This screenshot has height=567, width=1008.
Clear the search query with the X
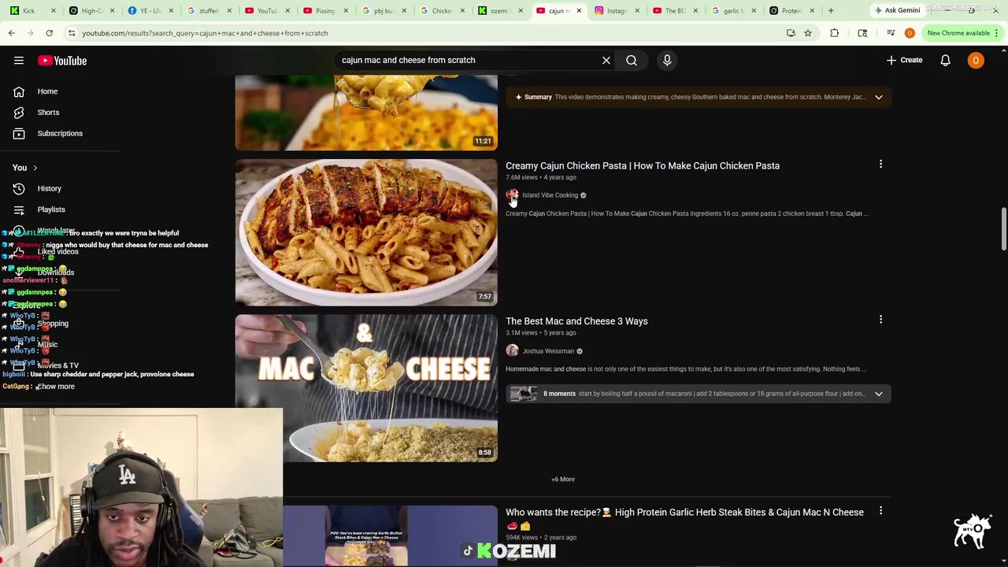[x=606, y=60]
